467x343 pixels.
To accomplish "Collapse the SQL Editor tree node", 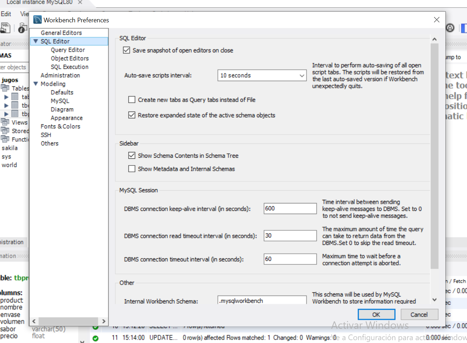I will coord(36,41).
